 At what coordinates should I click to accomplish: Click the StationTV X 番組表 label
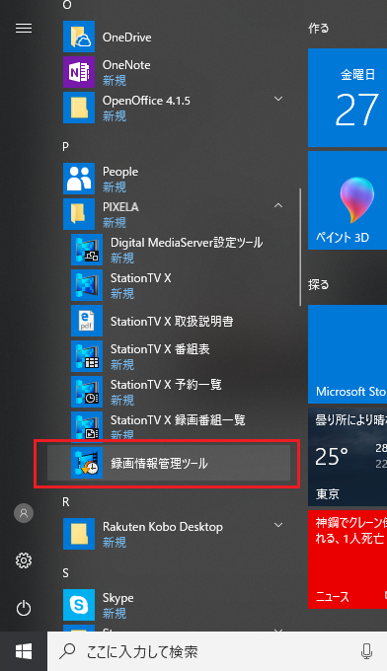point(160,349)
